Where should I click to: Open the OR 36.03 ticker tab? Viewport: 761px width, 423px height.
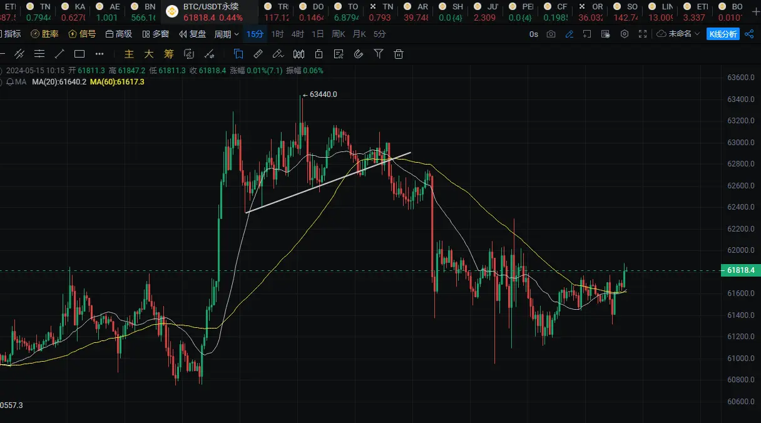[591, 11]
